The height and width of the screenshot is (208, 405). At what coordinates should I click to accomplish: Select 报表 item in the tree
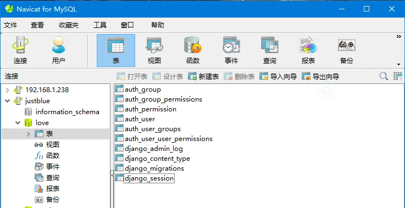(53, 189)
